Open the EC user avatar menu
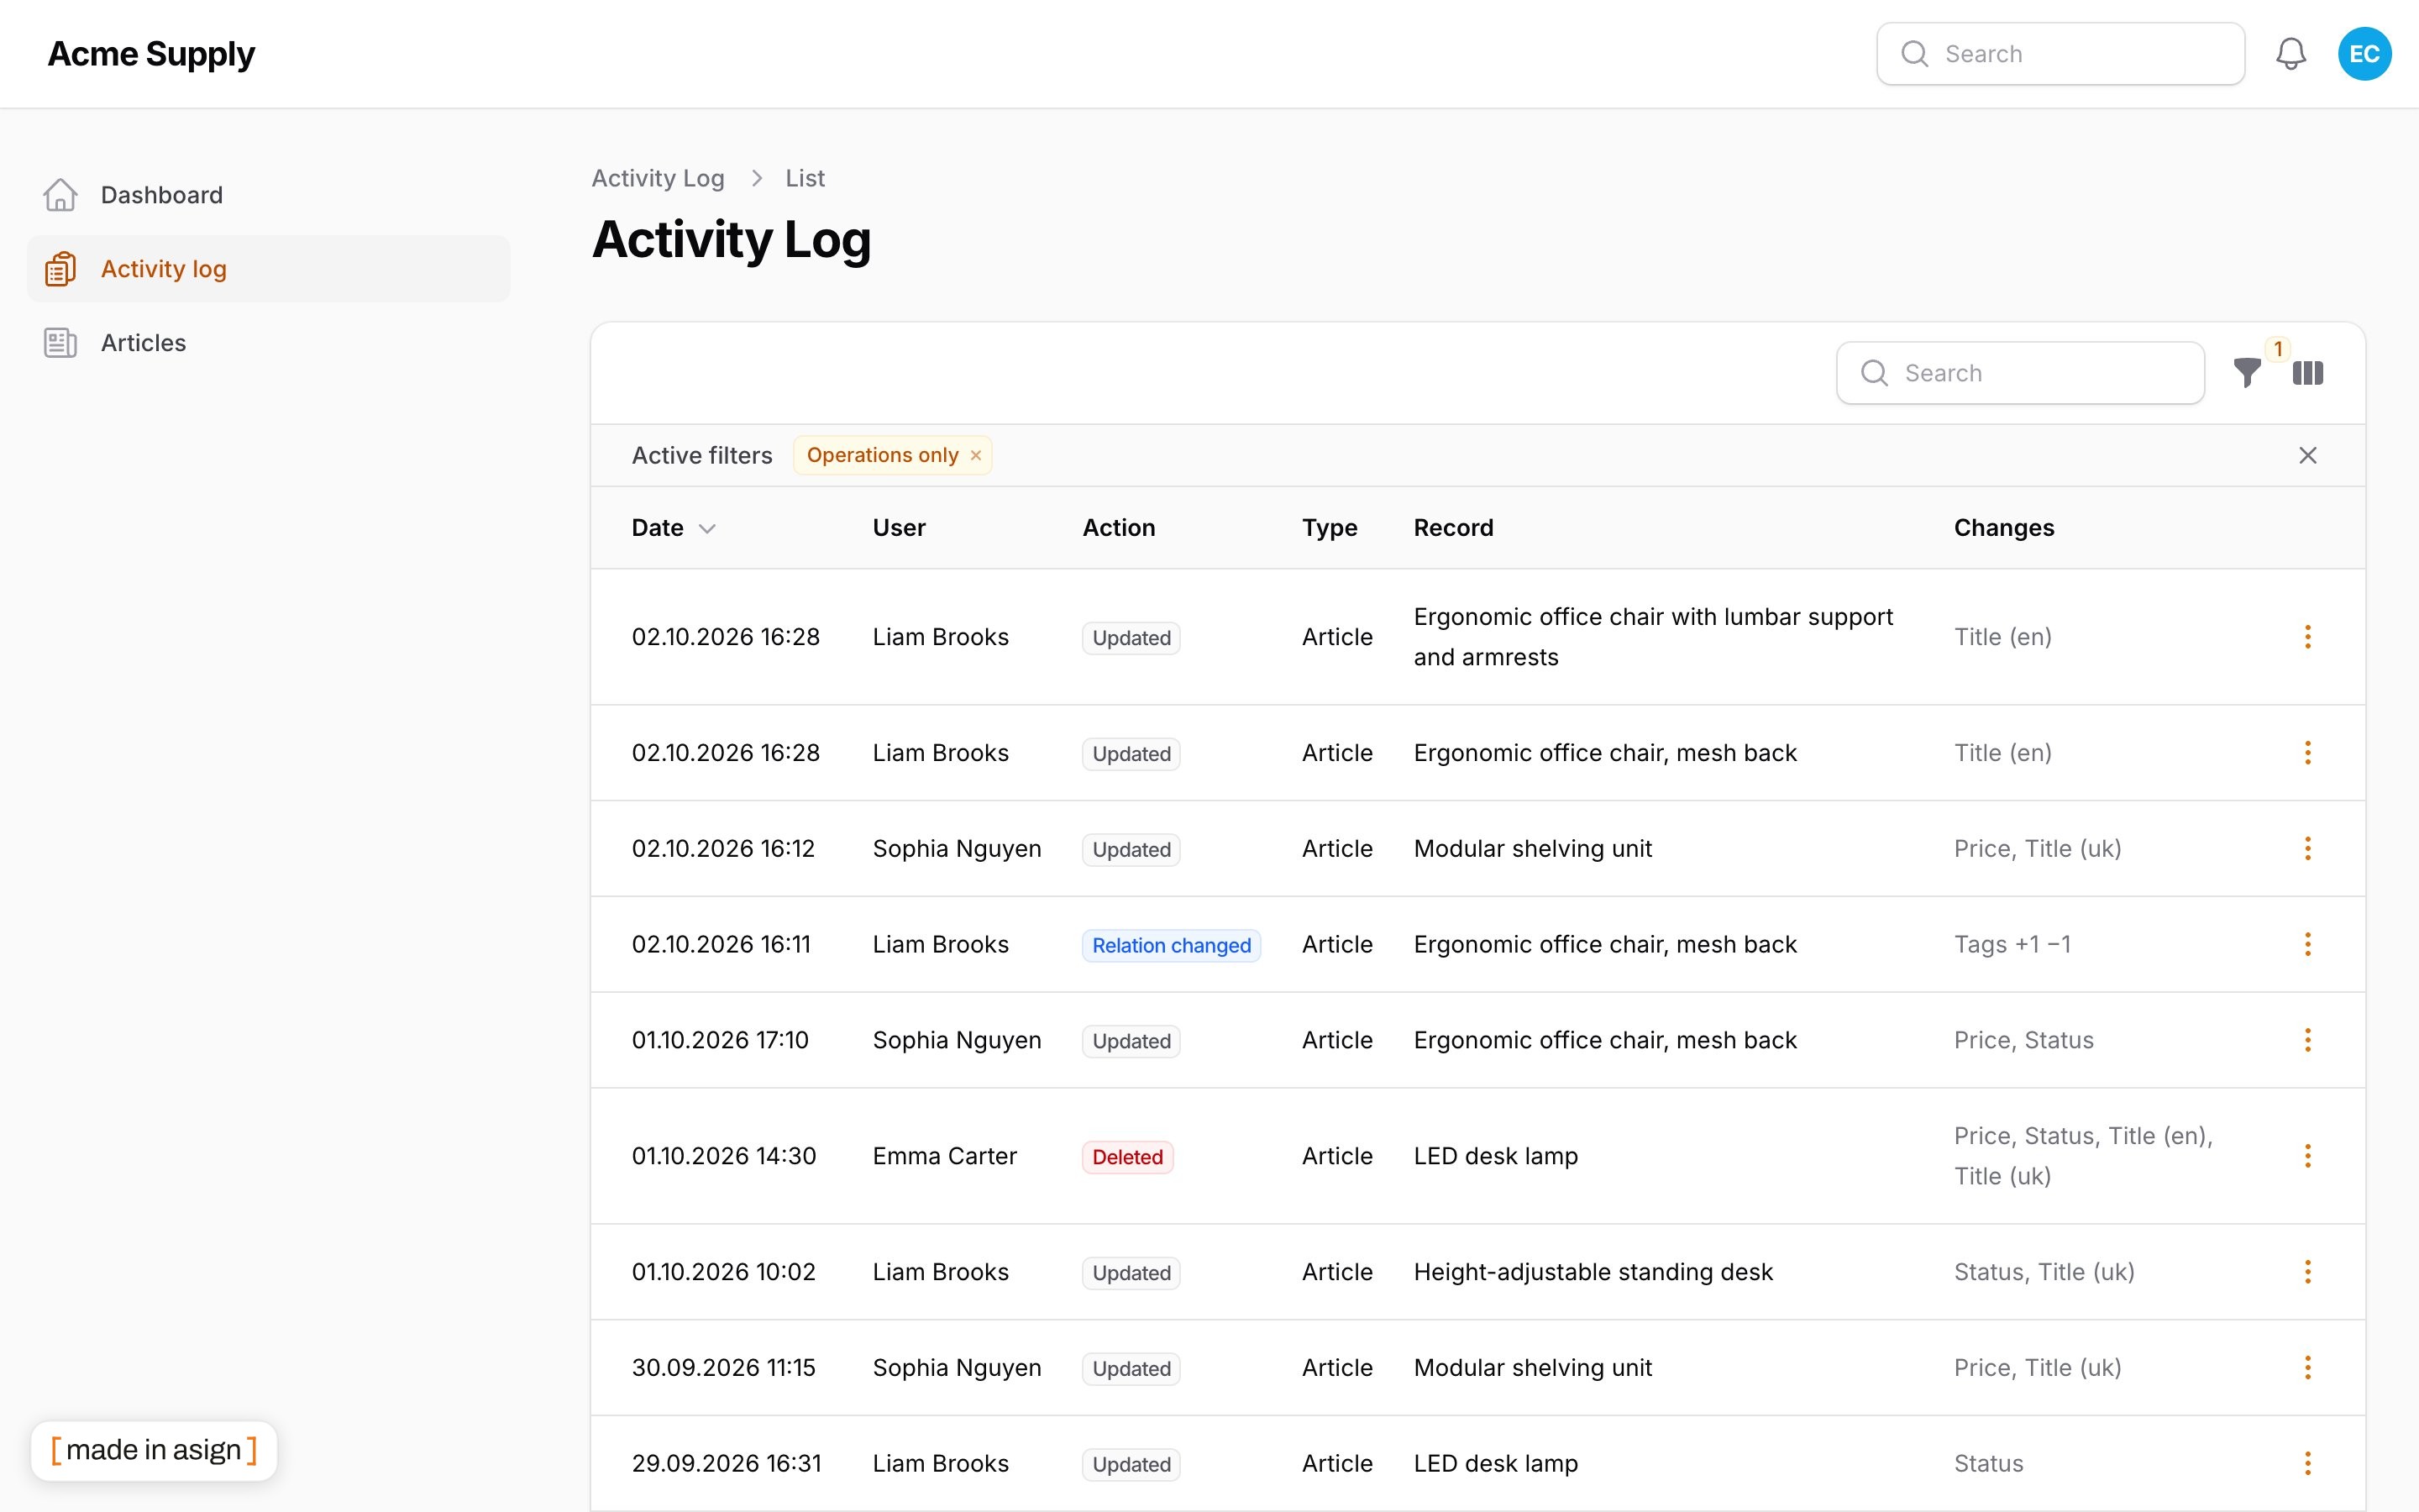The image size is (2419, 1512). [2364, 54]
